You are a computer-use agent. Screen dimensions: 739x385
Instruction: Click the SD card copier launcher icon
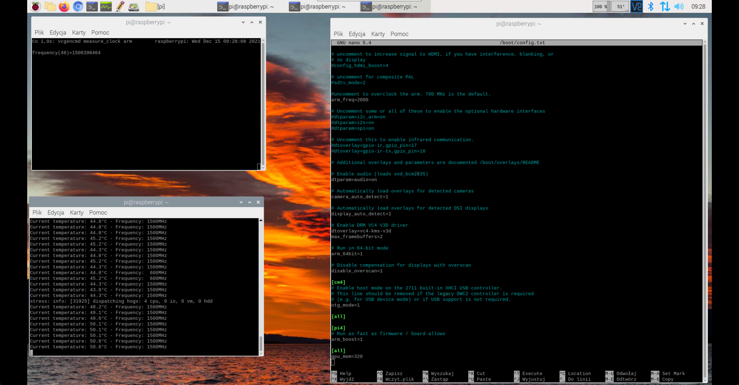[134, 6]
